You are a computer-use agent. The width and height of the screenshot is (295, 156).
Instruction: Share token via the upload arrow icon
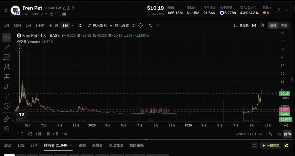69,8
